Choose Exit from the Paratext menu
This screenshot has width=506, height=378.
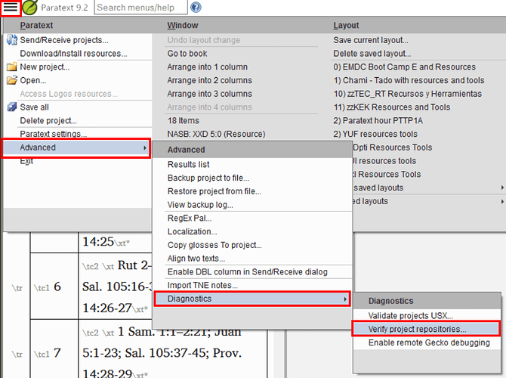pyautogui.click(x=26, y=161)
